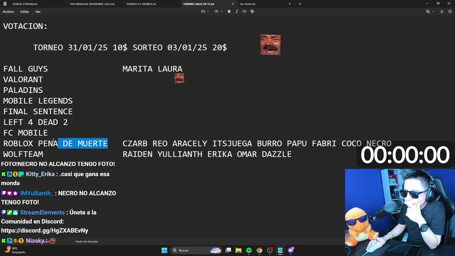Insert a link with the link icon
Screen dimensions: 455x256
244,11
